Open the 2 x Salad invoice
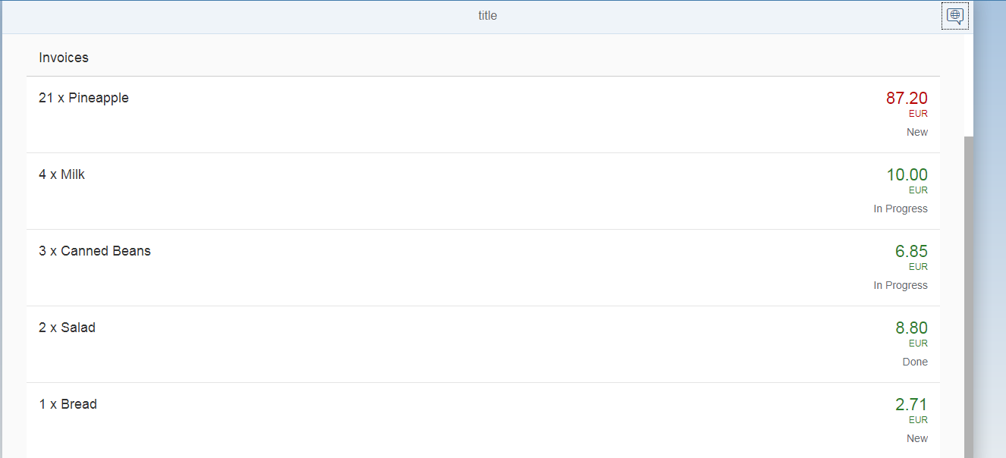Image resolution: width=1006 pixels, height=458 pixels. [x=67, y=328]
